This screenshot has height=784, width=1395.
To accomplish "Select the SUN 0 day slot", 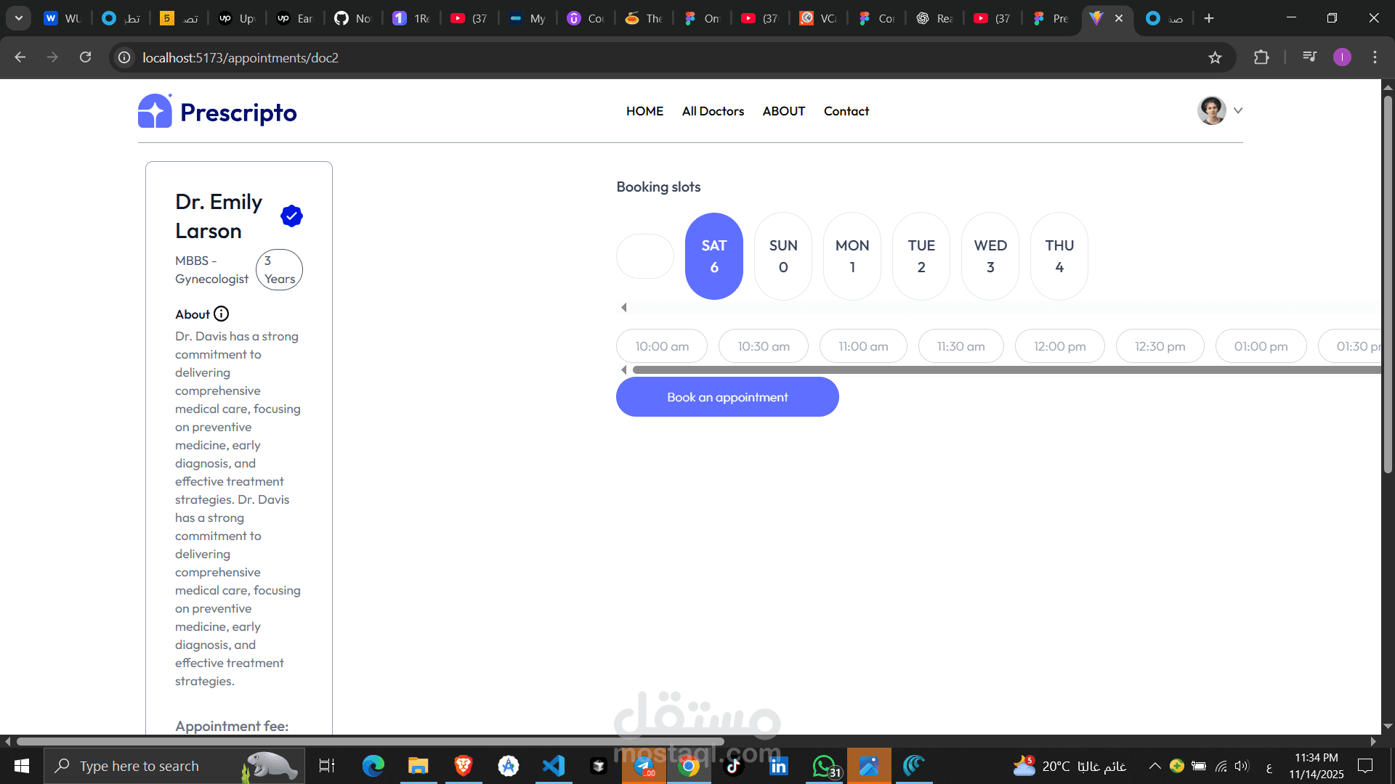I will pos(783,256).
